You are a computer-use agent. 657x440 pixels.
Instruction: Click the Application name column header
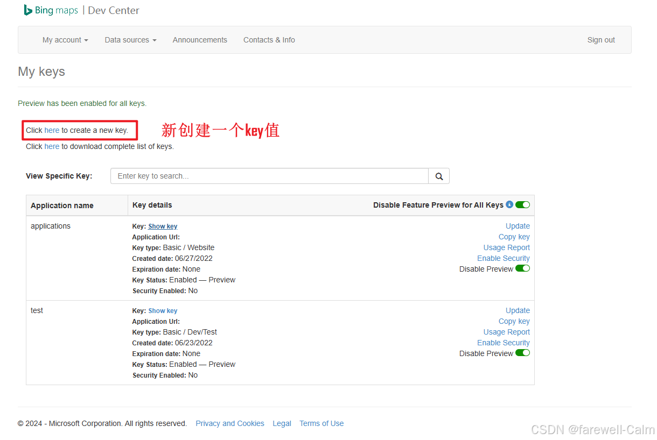(62, 205)
